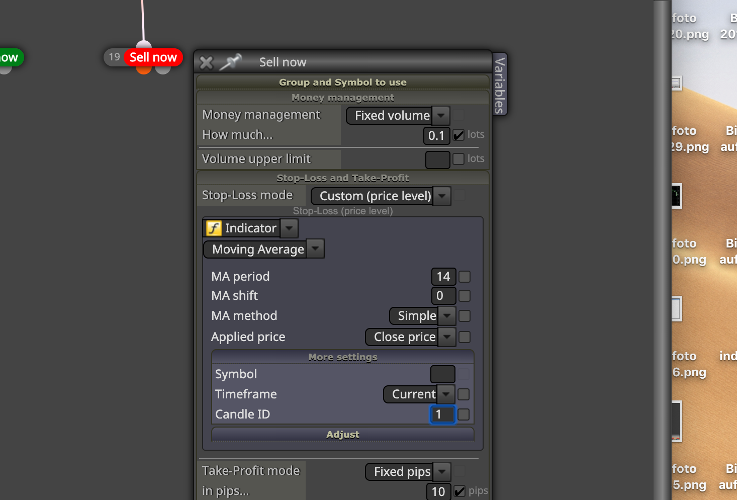Uncheck the lots checkbox for How much
The width and height of the screenshot is (737, 500).
click(x=458, y=135)
